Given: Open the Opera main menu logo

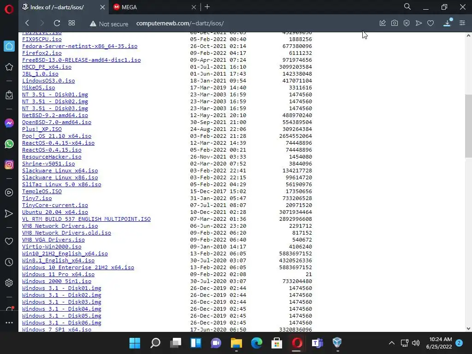Looking at the screenshot, I should pyautogui.click(x=9, y=9).
